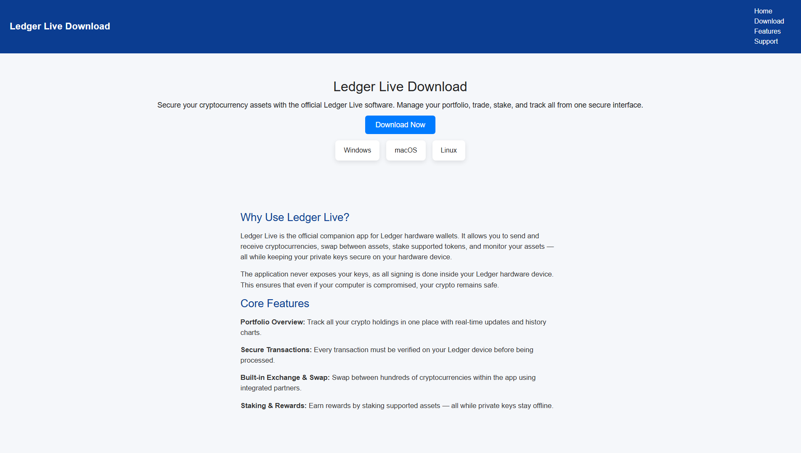This screenshot has height=453, width=801.
Task: Click the 'Secure your cryptocurrency assets' tagline
Action: pyautogui.click(x=400, y=105)
